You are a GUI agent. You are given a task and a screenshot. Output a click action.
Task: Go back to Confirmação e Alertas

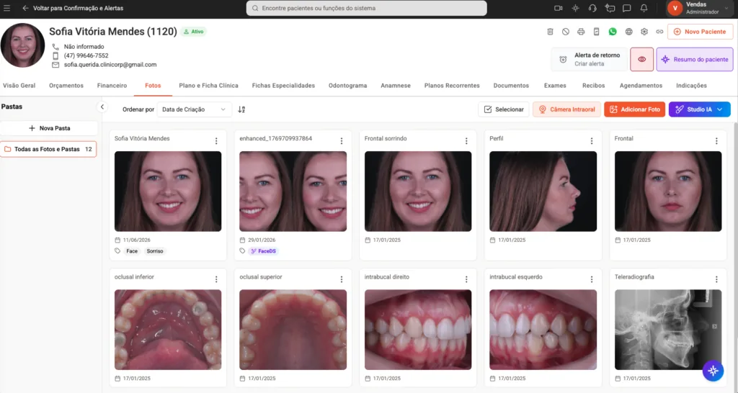pyautogui.click(x=73, y=8)
